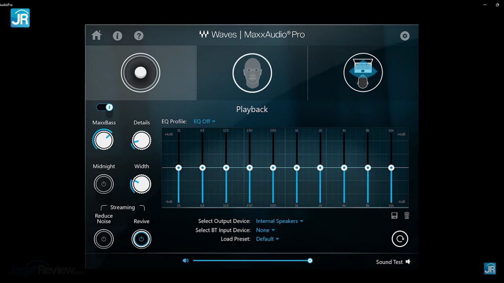504x283 pixels.
Task: Open the Select BT Input Device dropdown
Action: tap(265, 230)
